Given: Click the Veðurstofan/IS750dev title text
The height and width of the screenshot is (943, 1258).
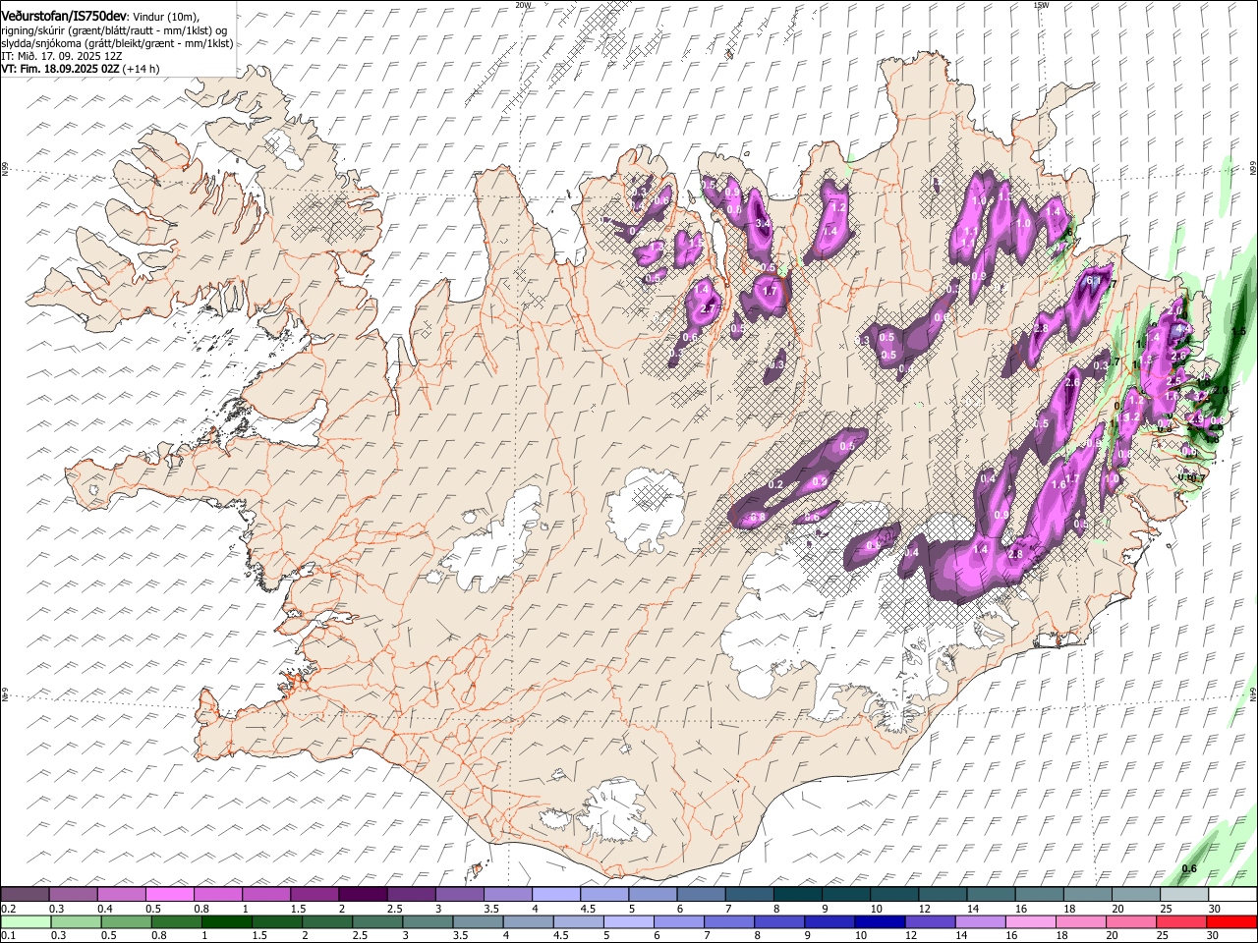Looking at the screenshot, I should pyautogui.click(x=64, y=15).
